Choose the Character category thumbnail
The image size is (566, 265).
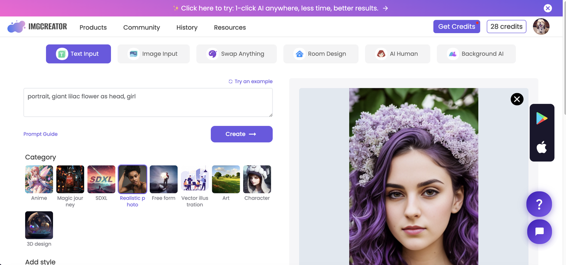coord(257,179)
